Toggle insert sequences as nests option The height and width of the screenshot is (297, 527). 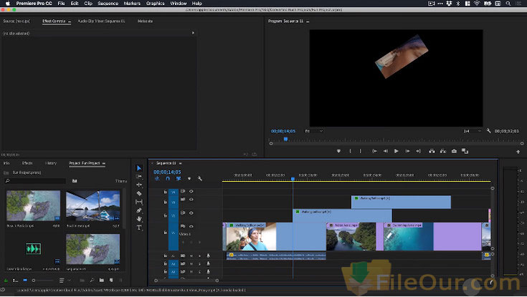point(157,178)
